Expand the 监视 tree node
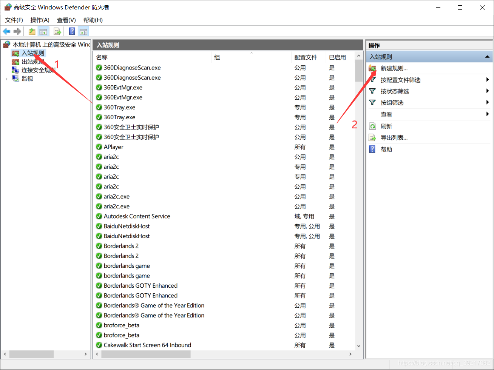This screenshot has width=494, height=370. tap(6, 79)
